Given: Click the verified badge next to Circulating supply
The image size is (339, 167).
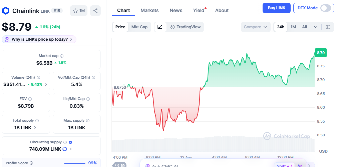Looking at the screenshot, I should click(70, 142).
